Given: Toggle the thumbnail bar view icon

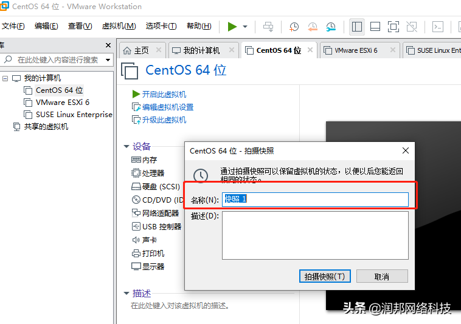Looking at the screenshot, I should tap(375, 27).
